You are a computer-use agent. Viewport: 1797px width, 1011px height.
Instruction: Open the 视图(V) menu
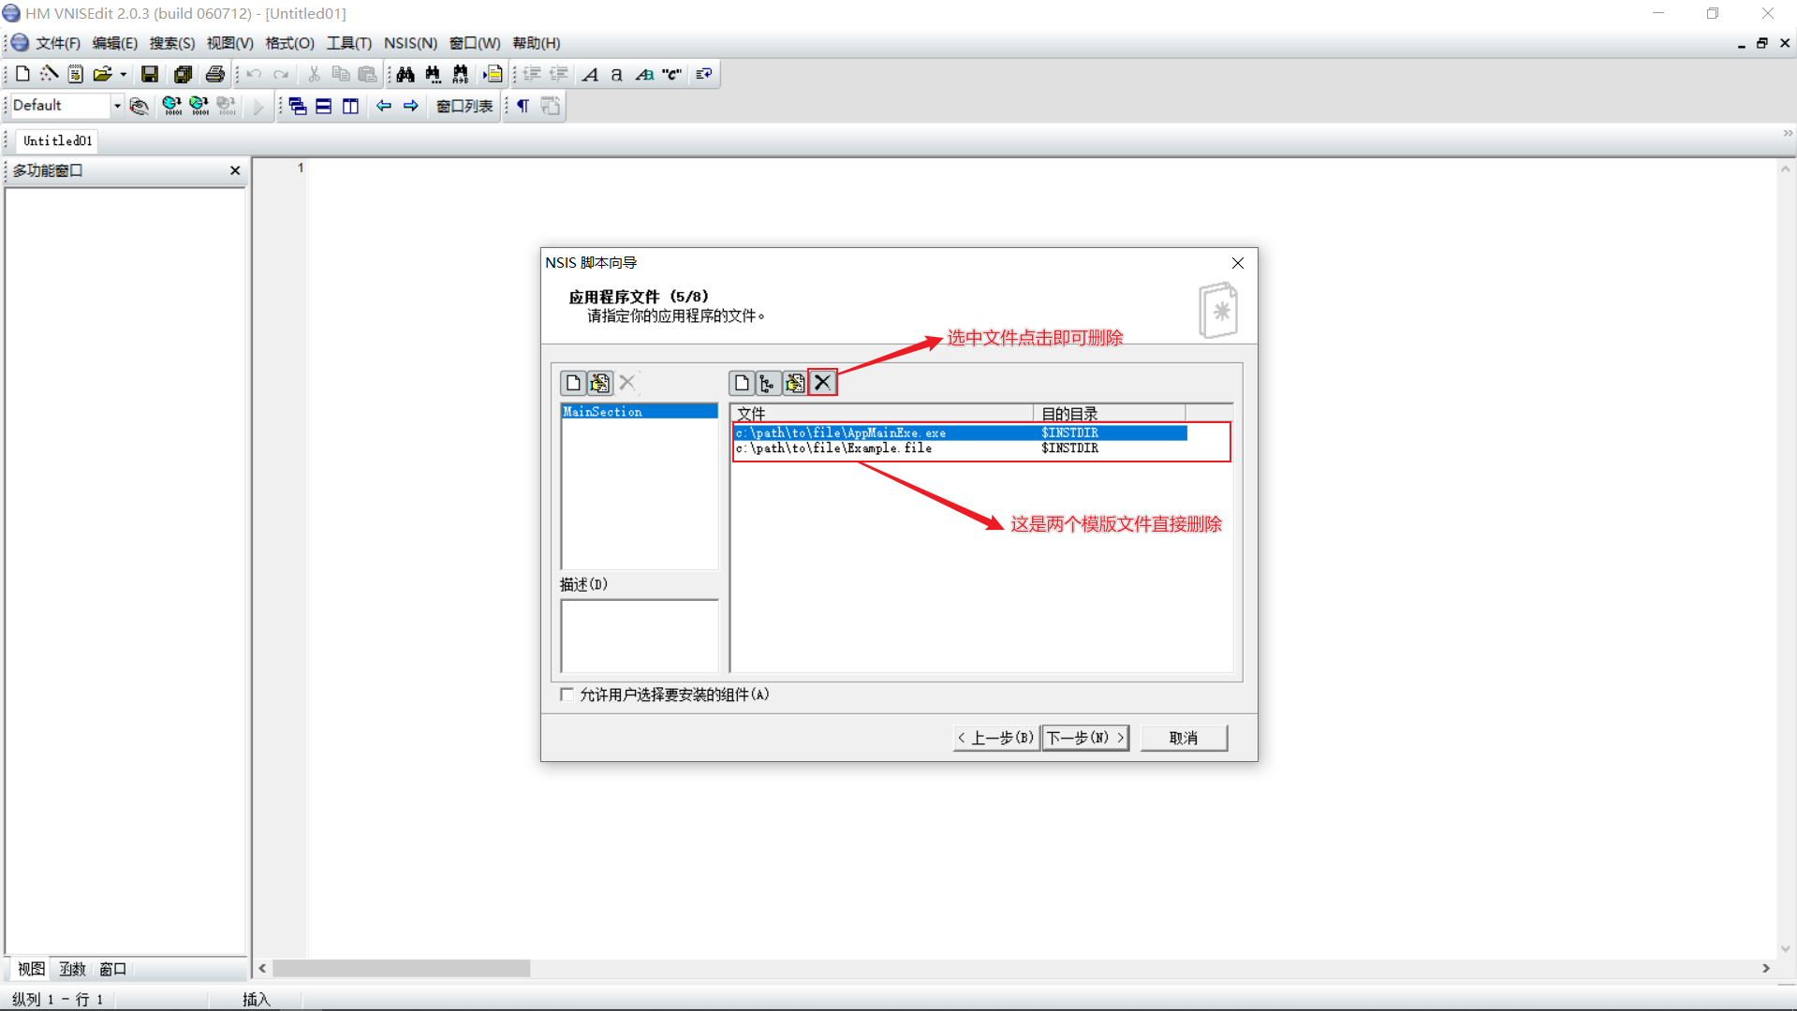[x=230, y=43]
